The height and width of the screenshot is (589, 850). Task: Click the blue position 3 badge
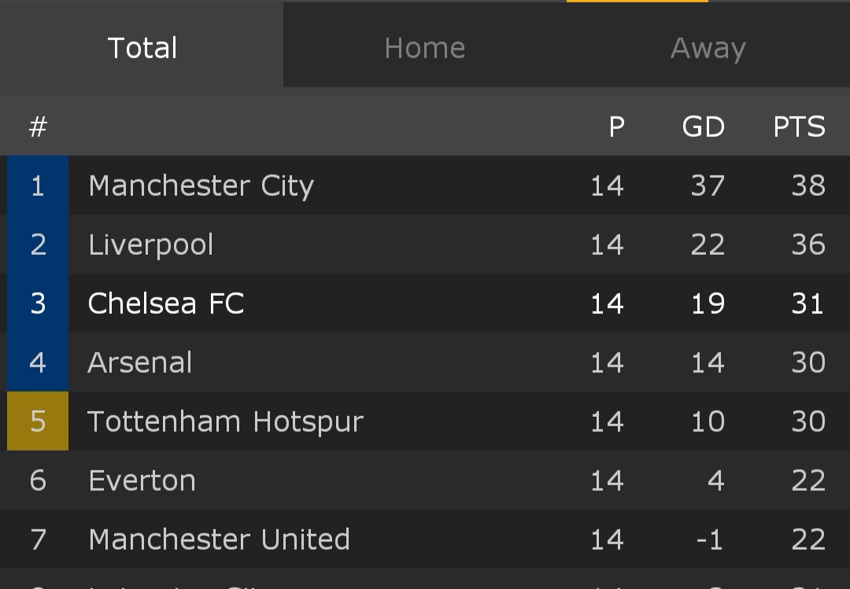38,304
